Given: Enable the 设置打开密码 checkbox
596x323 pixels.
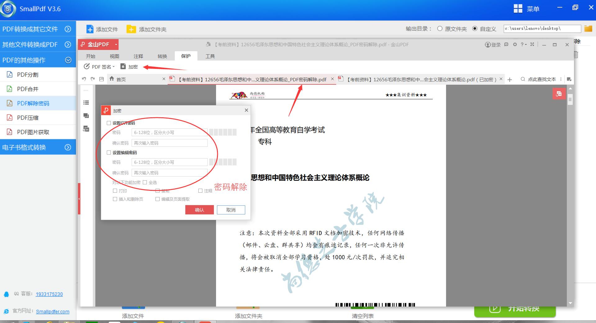Looking at the screenshot, I should (x=109, y=123).
